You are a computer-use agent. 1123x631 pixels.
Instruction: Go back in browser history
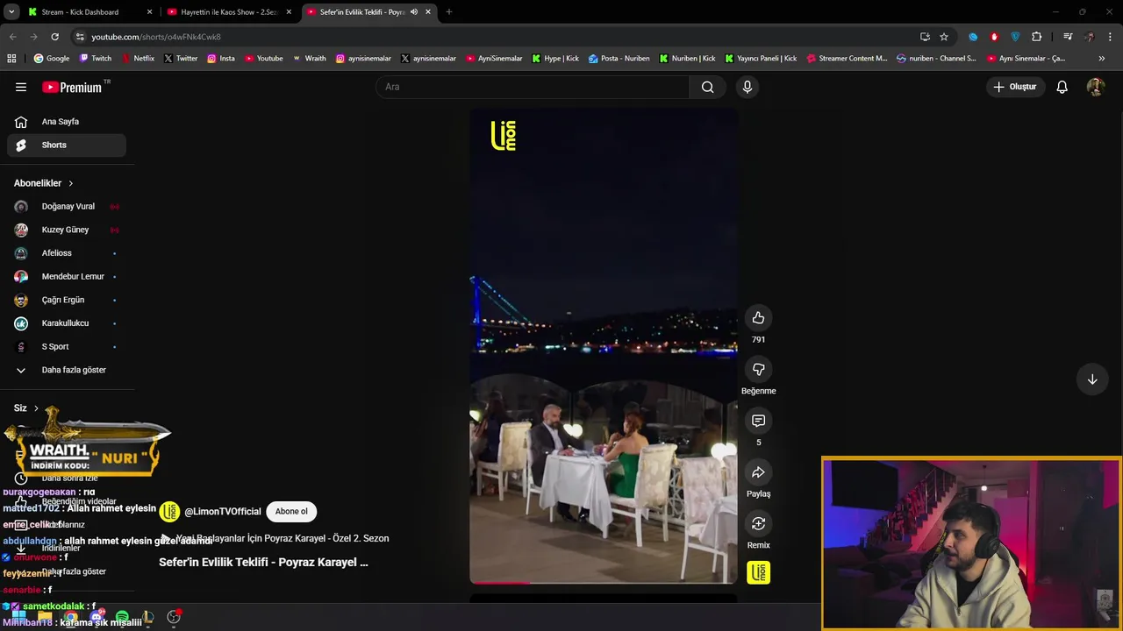[x=12, y=37]
